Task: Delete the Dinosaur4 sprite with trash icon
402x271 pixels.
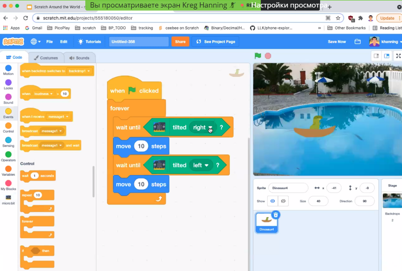Action: pos(276,215)
